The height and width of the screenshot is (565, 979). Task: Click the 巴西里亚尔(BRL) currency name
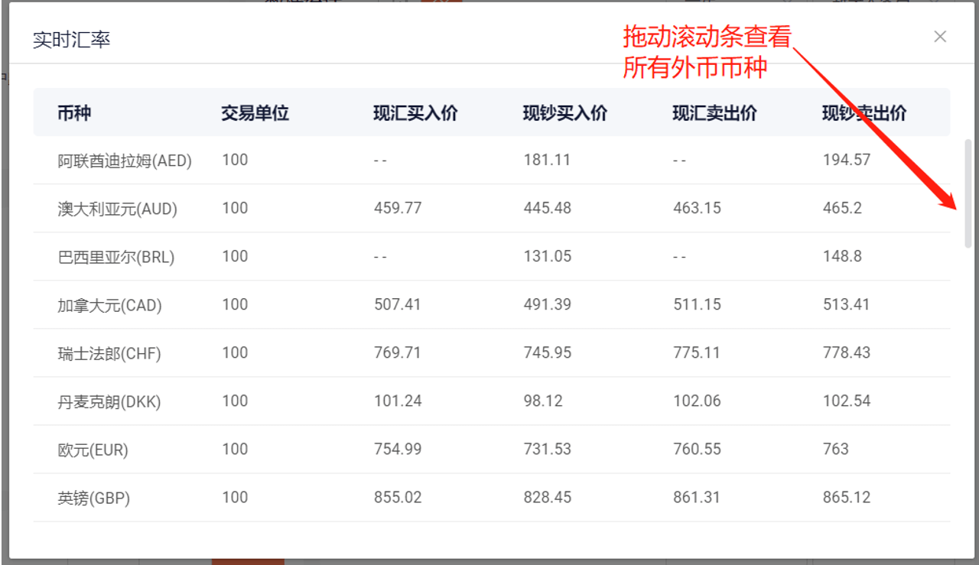pos(116,257)
